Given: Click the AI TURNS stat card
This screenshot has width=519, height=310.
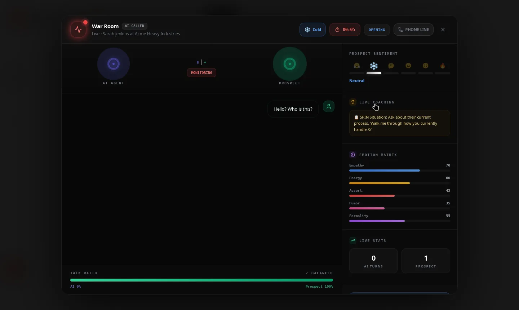Looking at the screenshot, I should 373,261.
